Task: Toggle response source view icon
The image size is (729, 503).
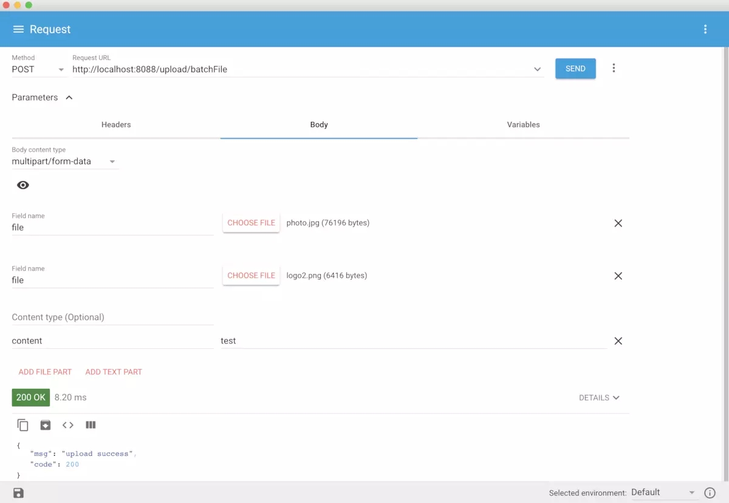Action: [x=68, y=425]
